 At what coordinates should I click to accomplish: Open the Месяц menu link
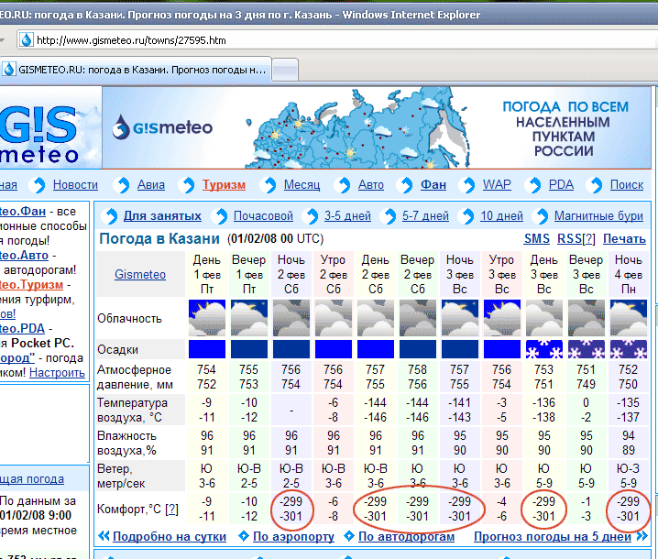302,185
